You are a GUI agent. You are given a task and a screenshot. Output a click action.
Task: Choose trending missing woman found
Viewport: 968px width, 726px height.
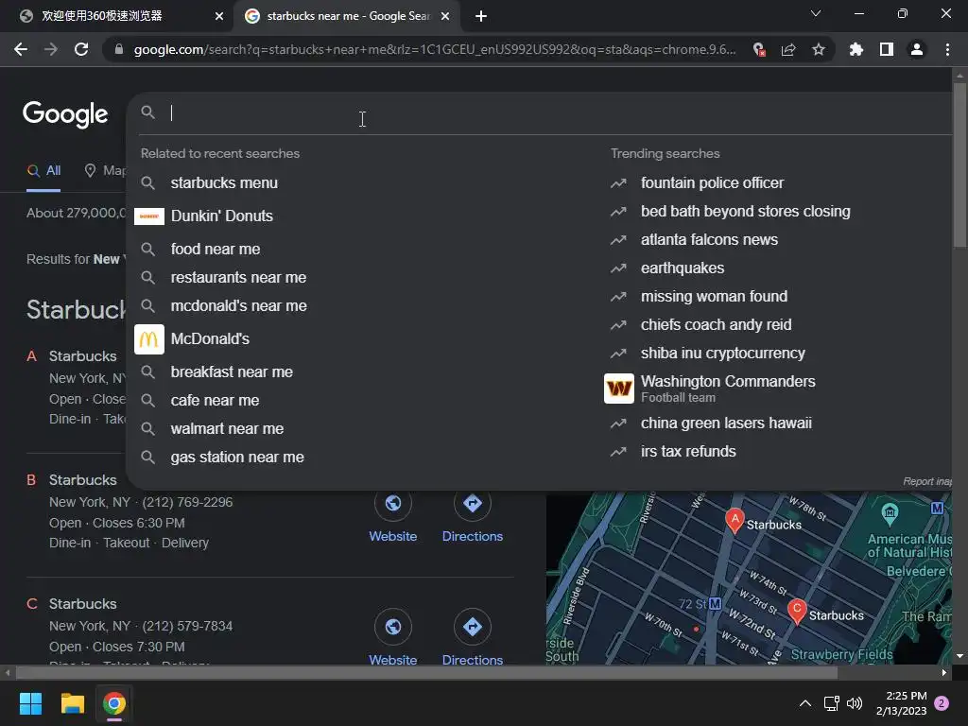coord(714,296)
